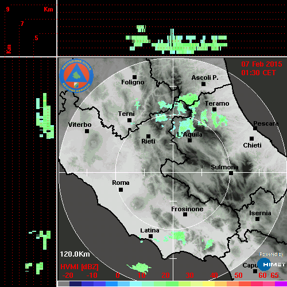Click the 30 dBZ scale value
Viewport: 287px width, 287px height.
coord(190,276)
